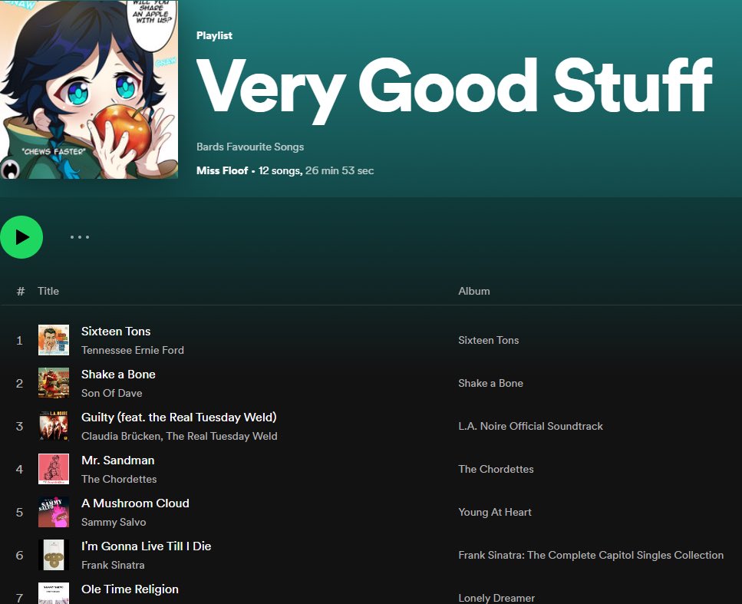742x604 pixels.
Task: Click track number 3 in the list
Action: [19, 427]
